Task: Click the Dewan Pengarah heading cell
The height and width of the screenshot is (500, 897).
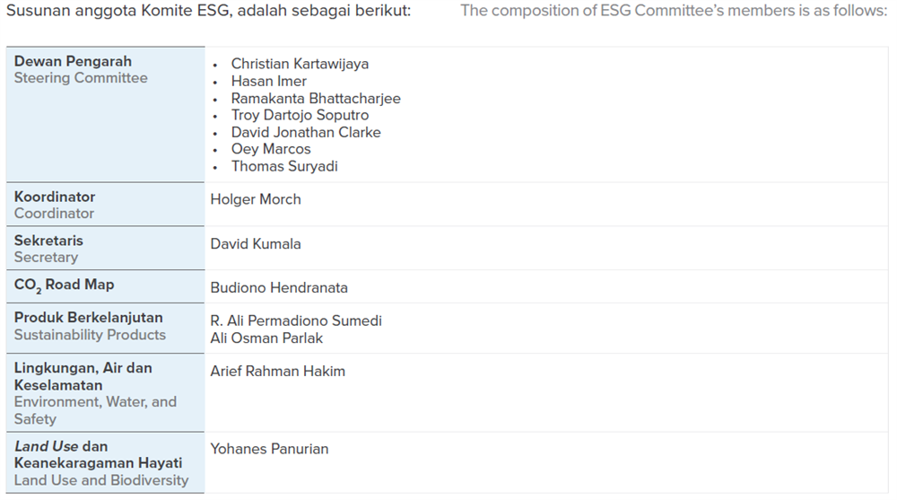Action: (105, 115)
